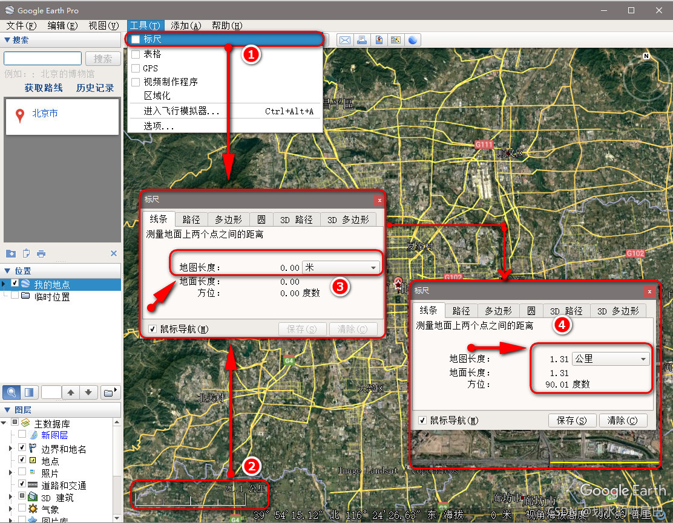Toggle 鼠标导航 in the 0.00 米 ruler dialog
The image size is (673, 523).
tap(153, 329)
